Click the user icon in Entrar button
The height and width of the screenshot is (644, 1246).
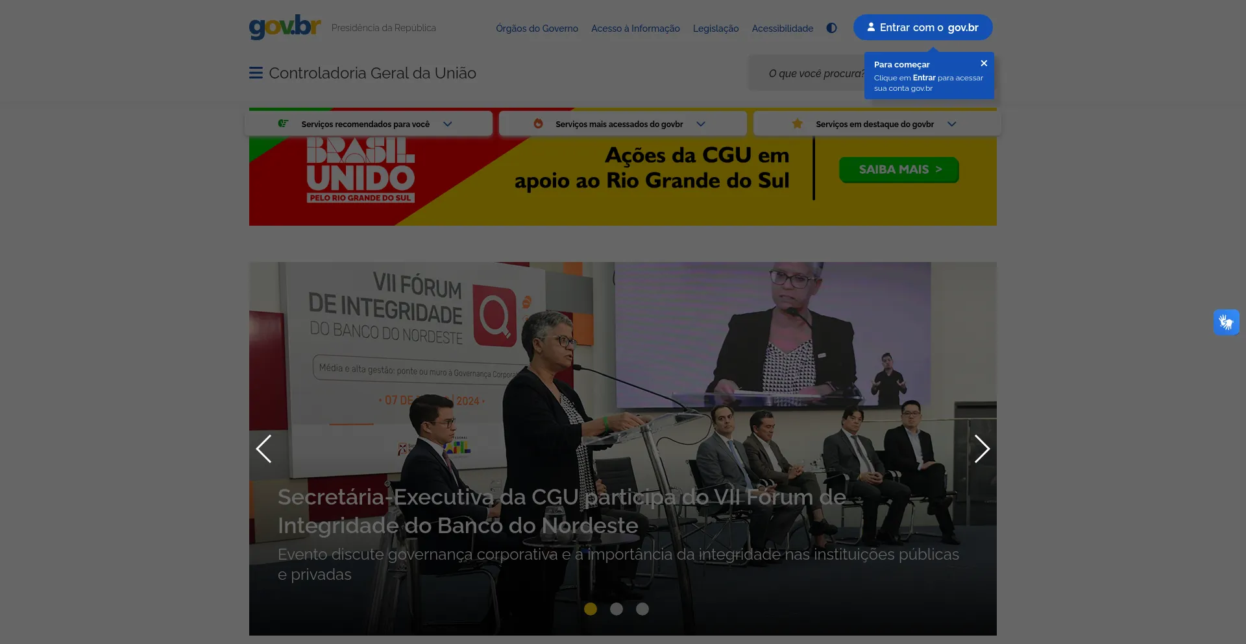point(871,27)
